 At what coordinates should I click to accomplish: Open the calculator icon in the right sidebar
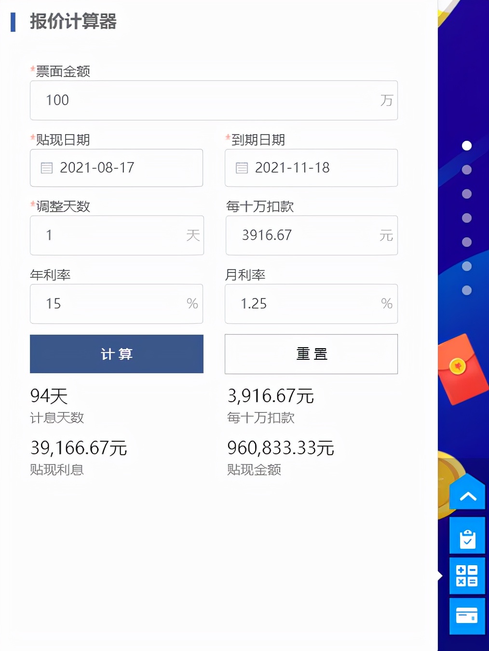(x=466, y=576)
